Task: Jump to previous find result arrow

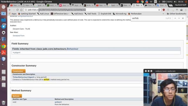Action: coord(175,18)
